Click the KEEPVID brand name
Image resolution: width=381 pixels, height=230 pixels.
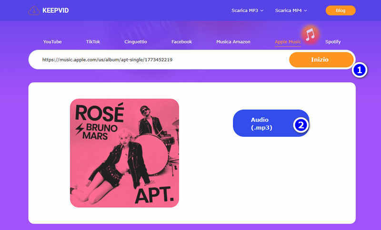tap(56, 10)
